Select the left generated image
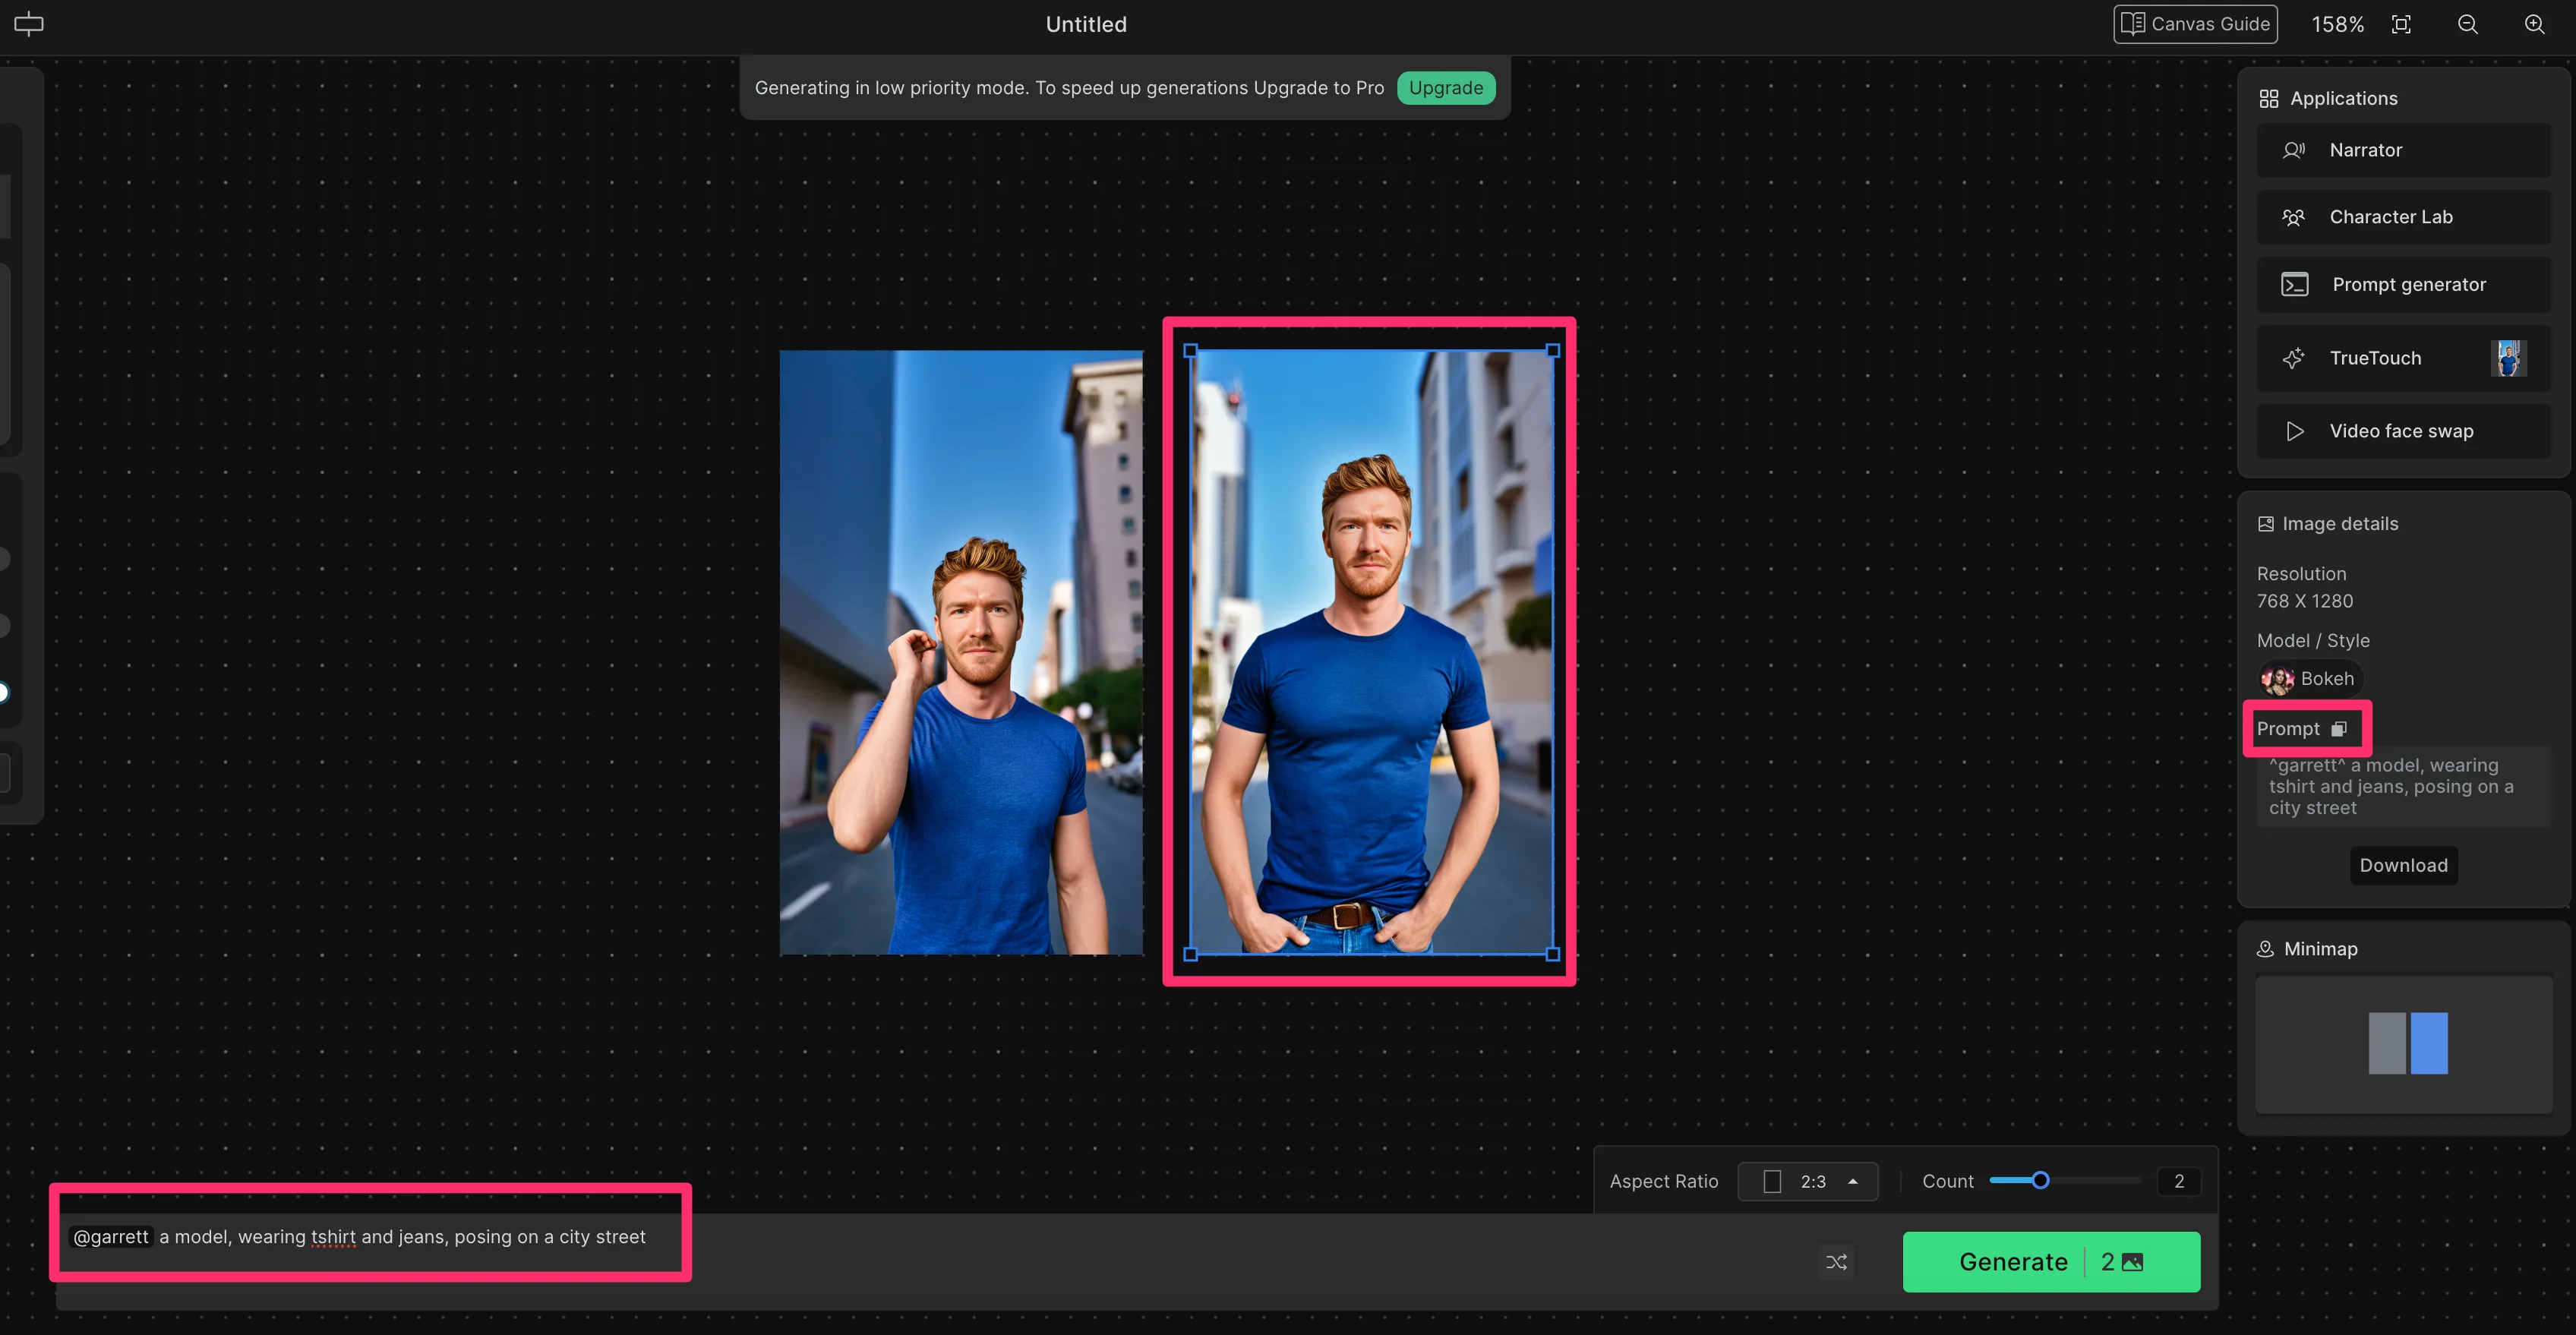 [x=960, y=652]
